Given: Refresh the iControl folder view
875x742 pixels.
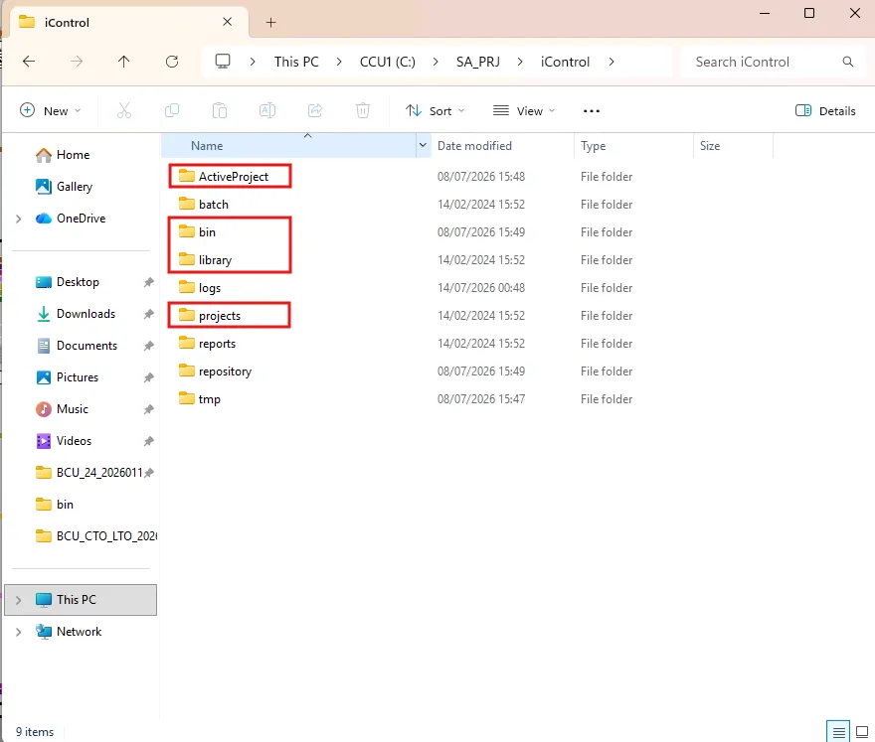Looking at the screenshot, I should click(172, 62).
